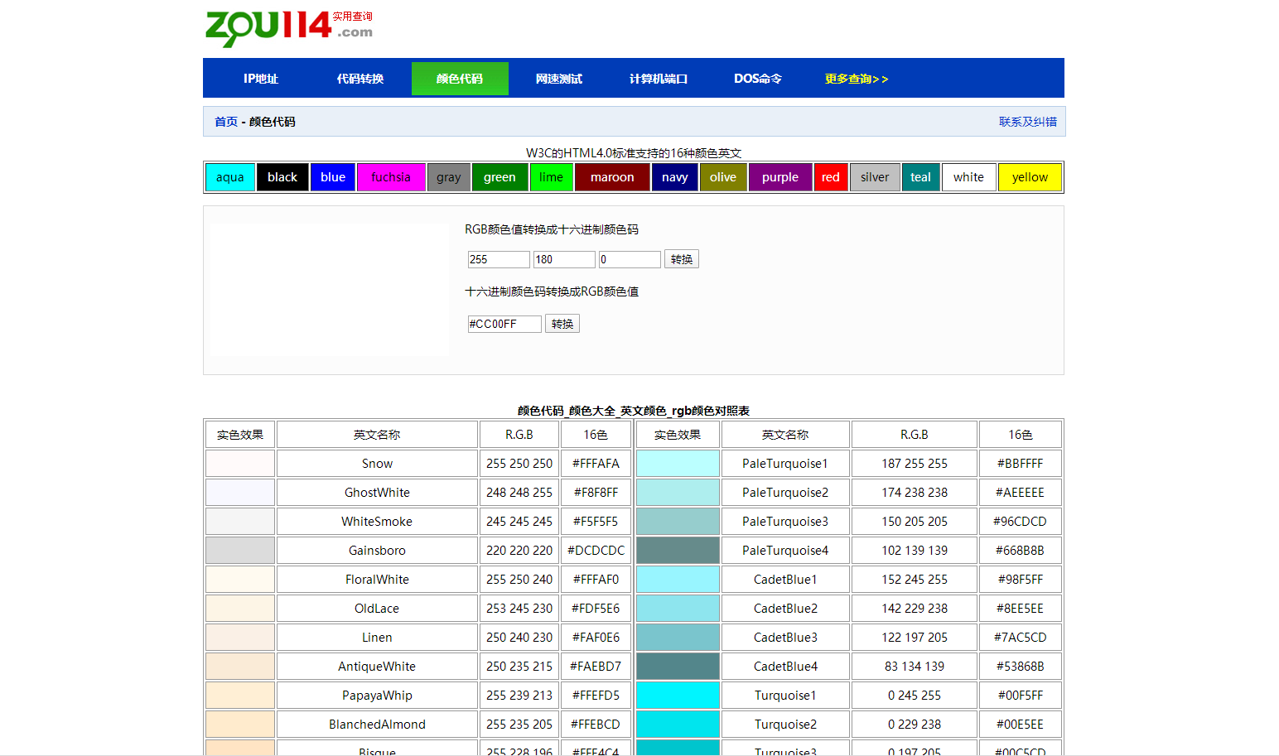Viewport: 1279px width, 756px height.
Task: Open the 联系及纠错 link
Action: coord(1028,122)
